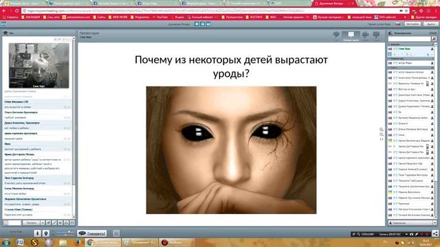Click the last icon in chat toolbar
This screenshot has width=440, height=247.
(72, 223)
